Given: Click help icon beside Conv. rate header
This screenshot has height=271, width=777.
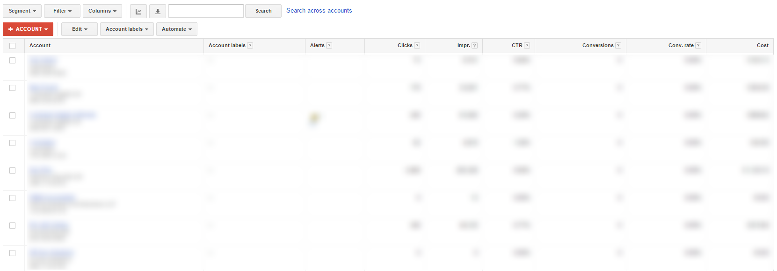Looking at the screenshot, I should pos(698,46).
